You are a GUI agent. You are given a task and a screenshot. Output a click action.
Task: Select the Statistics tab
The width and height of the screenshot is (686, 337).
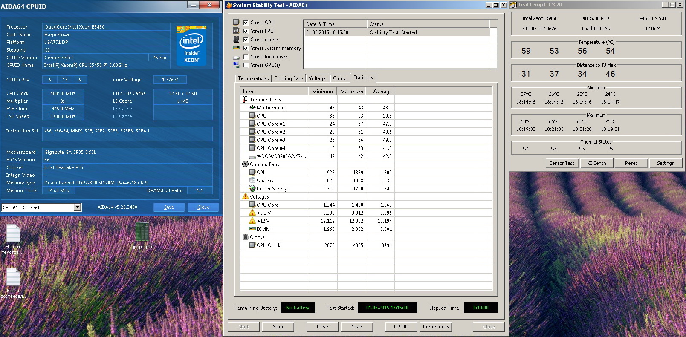point(363,78)
